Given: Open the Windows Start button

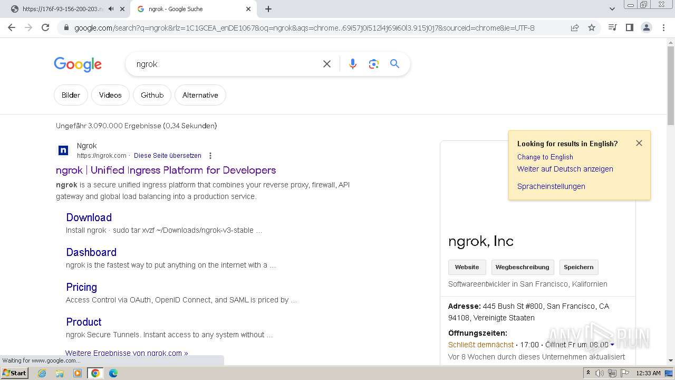Looking at the screenshot, I should coord(15,373).
